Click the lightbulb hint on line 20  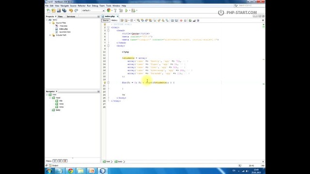tap(105, 83)
